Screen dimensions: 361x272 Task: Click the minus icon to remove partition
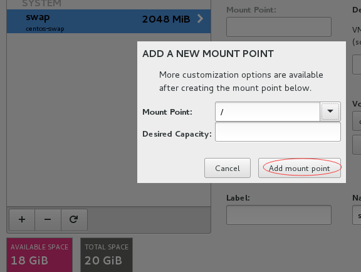(x=48, y=219)
